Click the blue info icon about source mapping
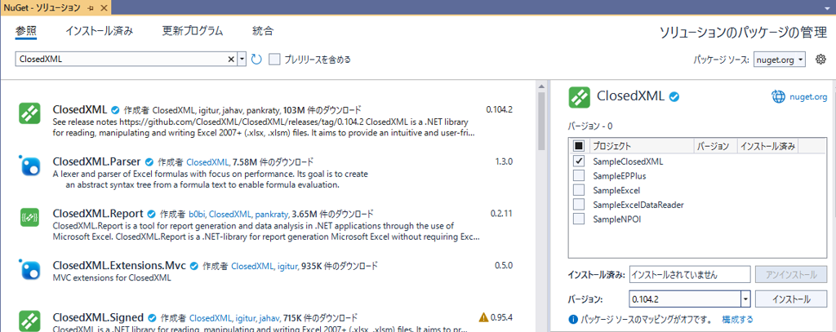 pos(574,320)
